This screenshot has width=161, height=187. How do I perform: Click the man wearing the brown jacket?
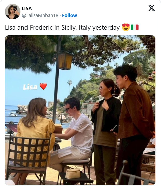click(134, 124)
